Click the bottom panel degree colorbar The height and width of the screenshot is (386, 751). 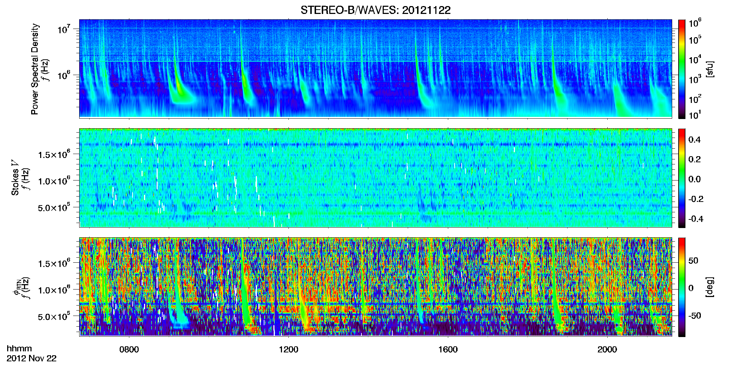(x=682, y=287)
